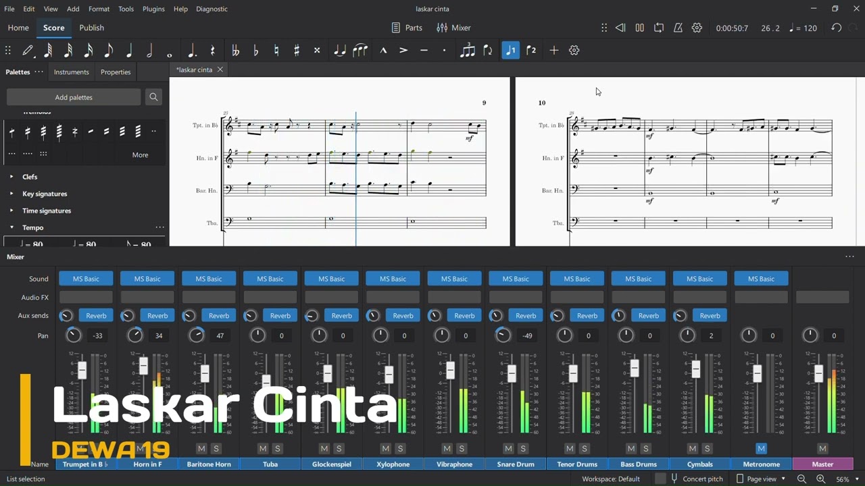Click More in the Tremolos palette
This screenshot has width=865, height=486.
[x=140, y=155]
